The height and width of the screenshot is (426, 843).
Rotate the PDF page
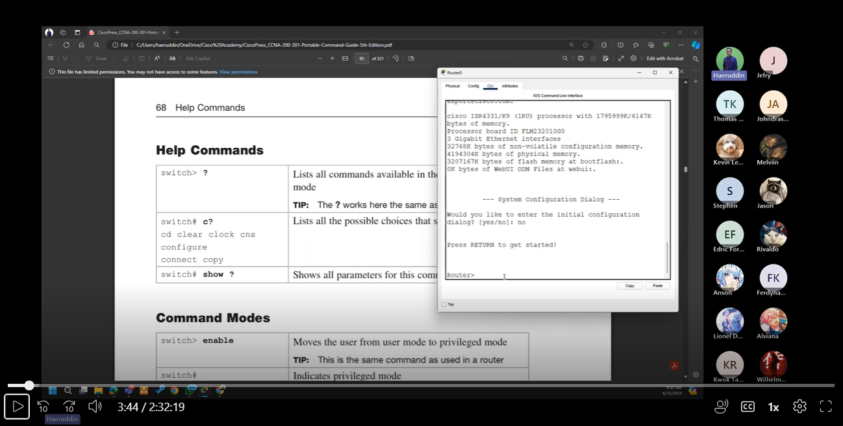(396, 58)
